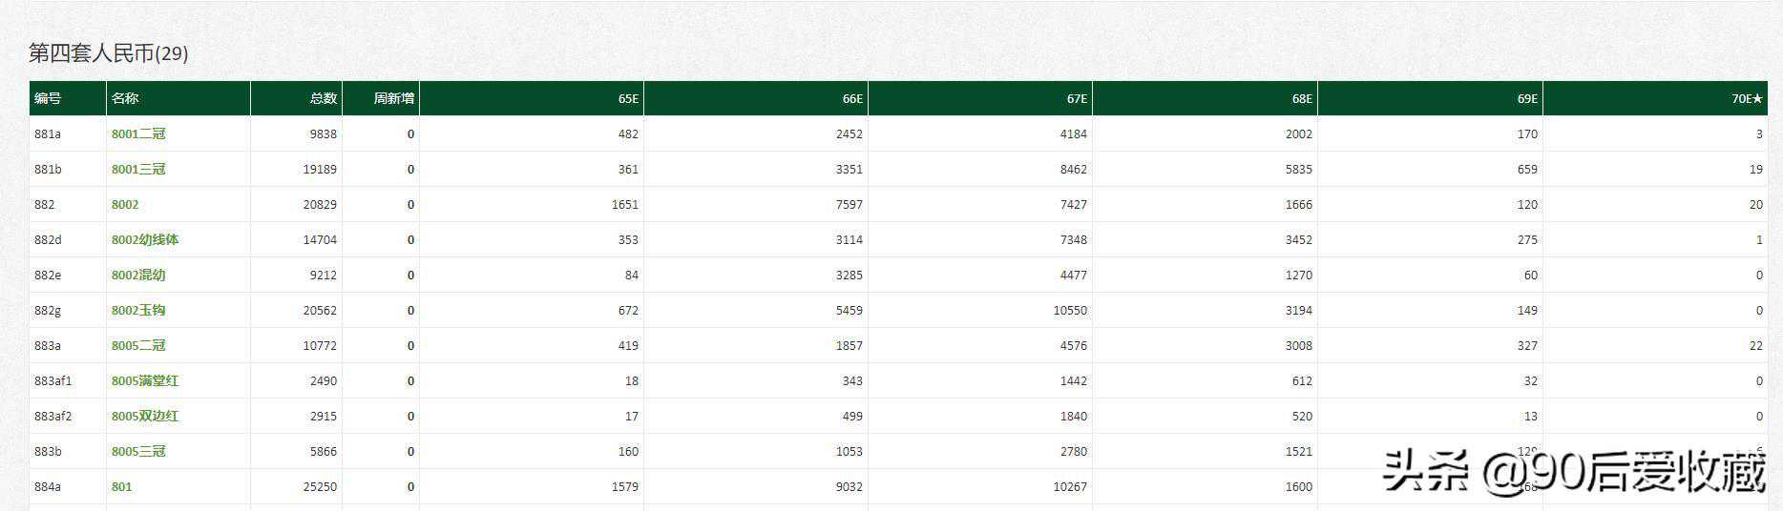Click the 68E grade column header
Image resolution: width=1783 pixels, height=511 pixels.
(x=1302, y=98)
